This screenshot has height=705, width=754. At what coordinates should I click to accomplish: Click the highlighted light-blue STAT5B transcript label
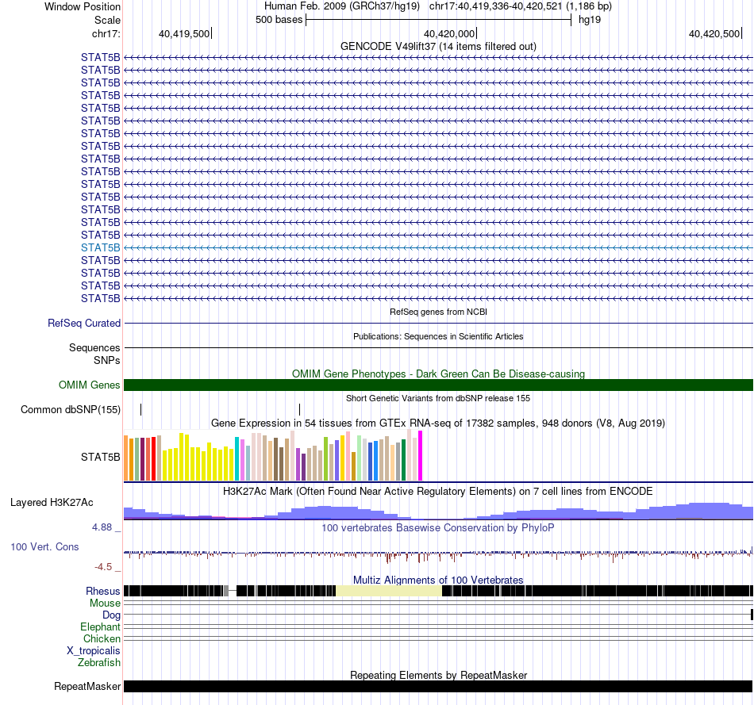coord(101,247)
